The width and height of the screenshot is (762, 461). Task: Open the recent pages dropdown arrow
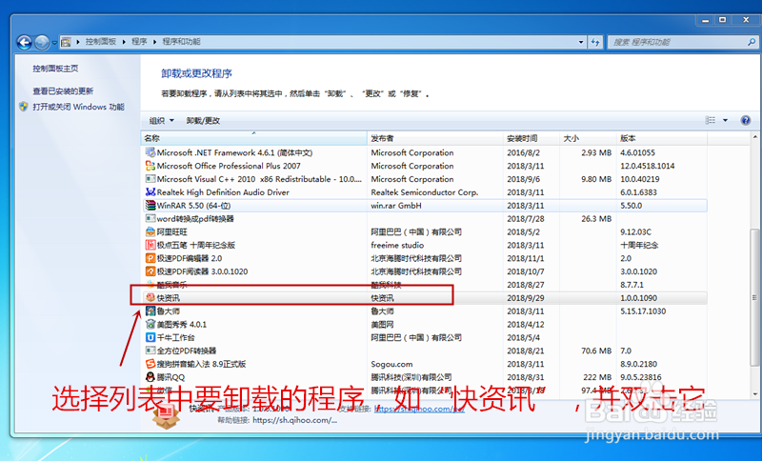54,43
